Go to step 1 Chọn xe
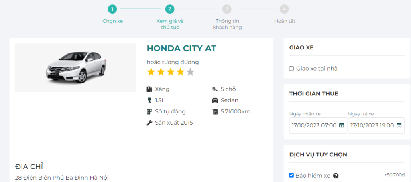This screenshot has width=411, height=182. [x=112, y=9]
